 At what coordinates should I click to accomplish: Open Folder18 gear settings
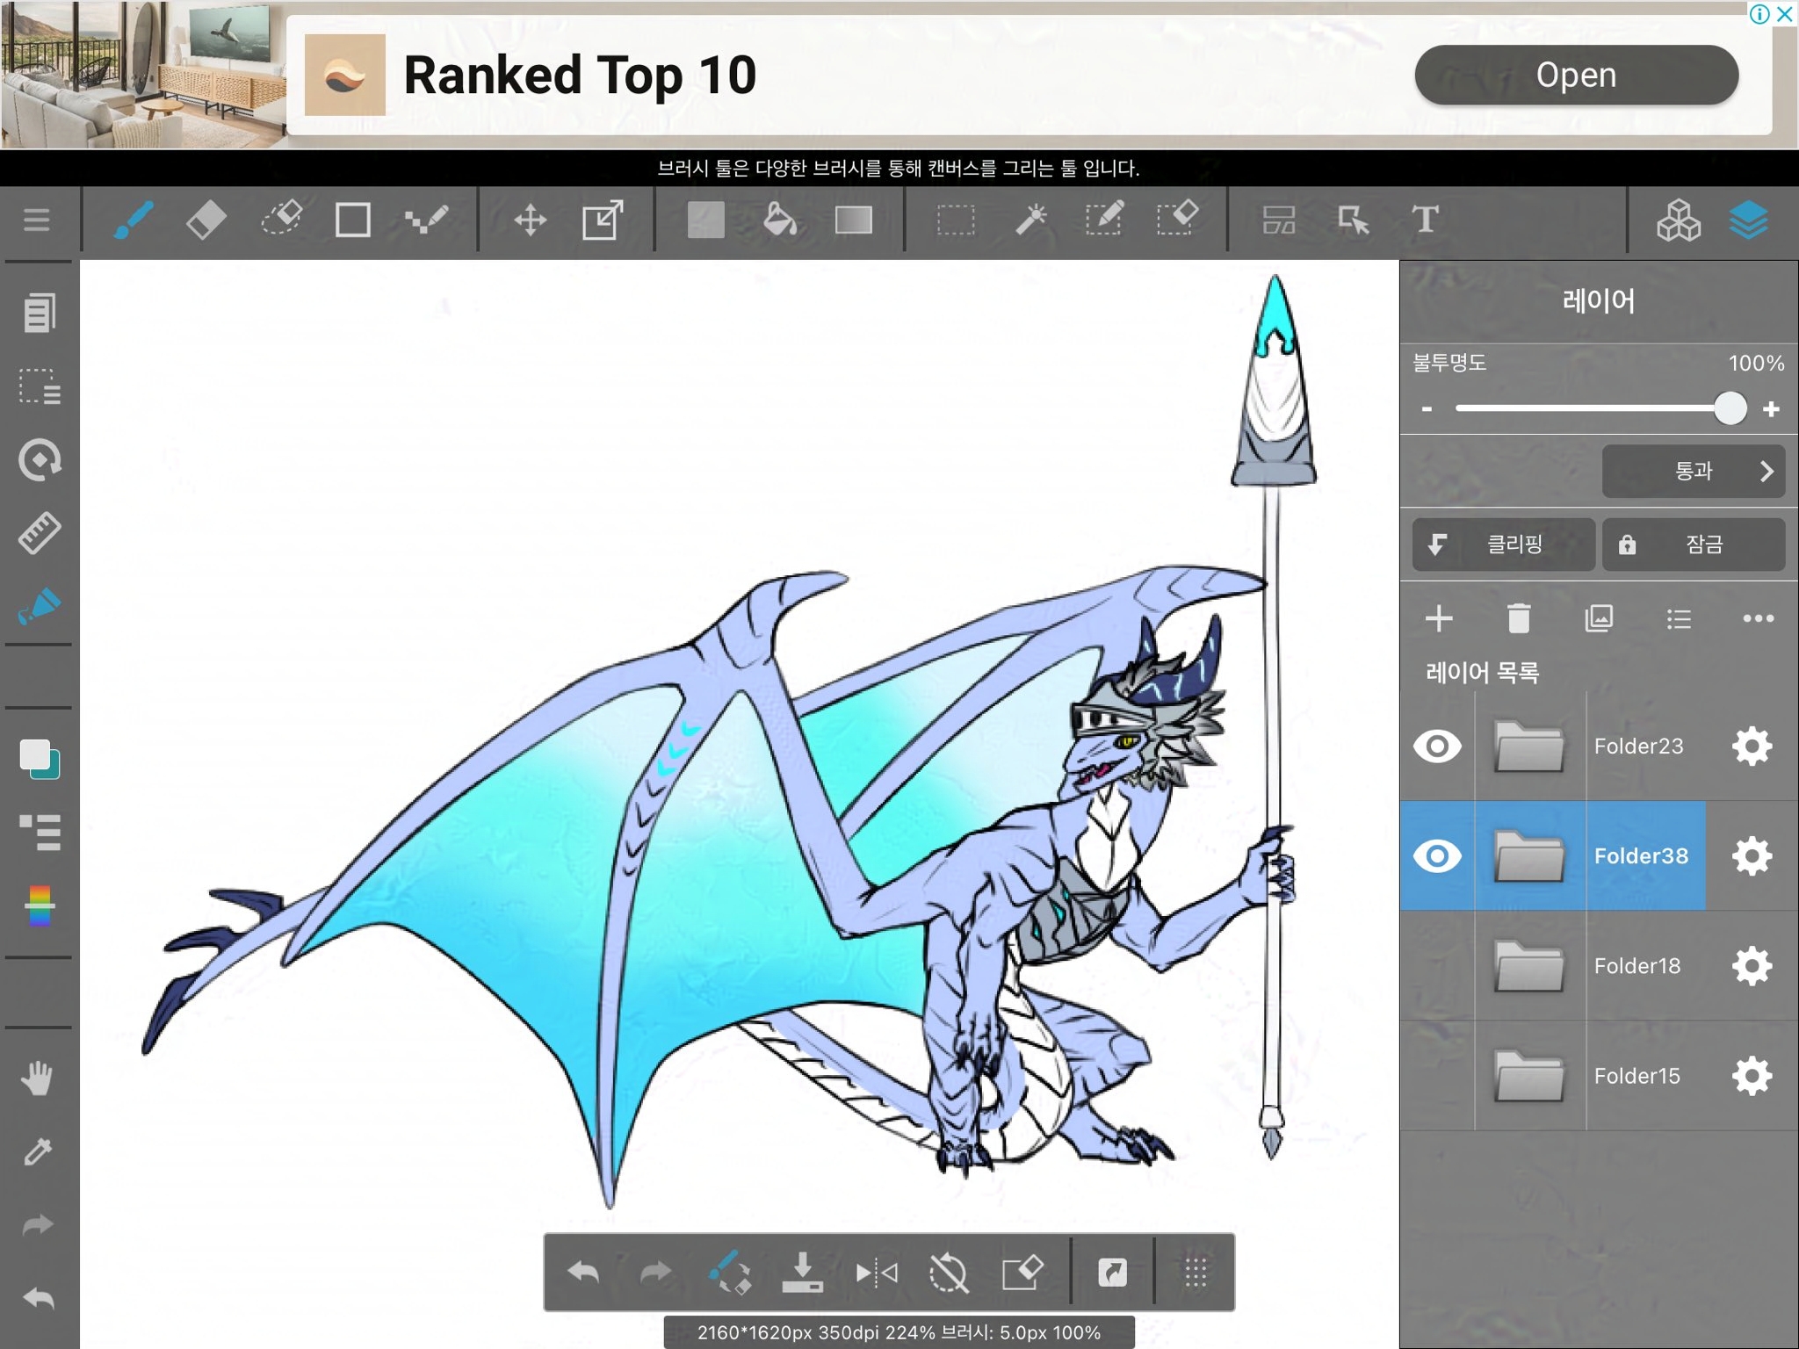(1752, 966)
